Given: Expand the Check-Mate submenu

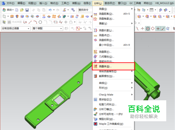Looking at the screenshot, I should 113,95.
